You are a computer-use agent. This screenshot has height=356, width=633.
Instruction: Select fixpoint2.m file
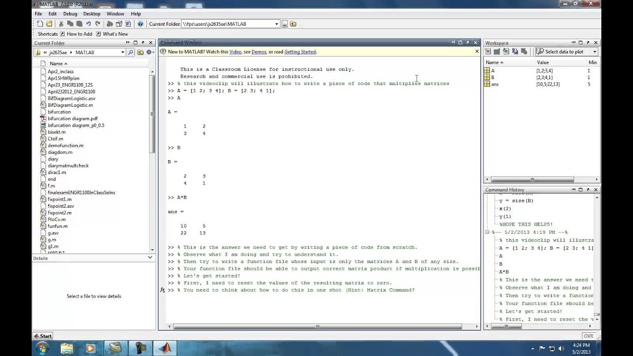(x=59, y=213)
